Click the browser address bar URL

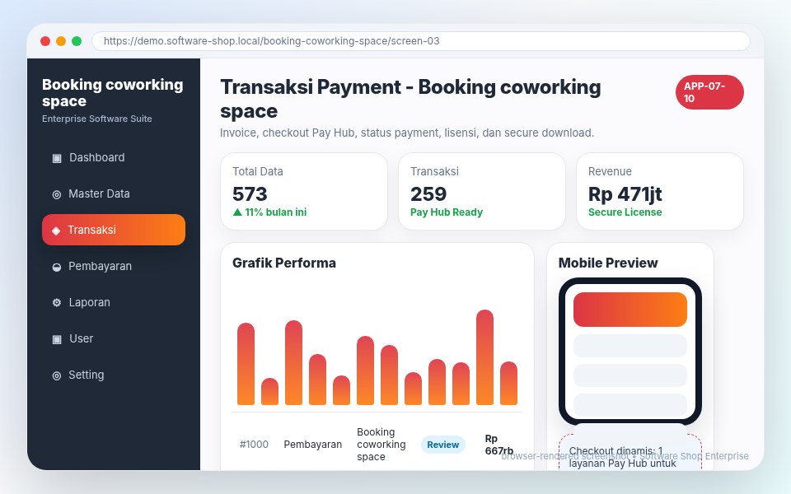click(x=271, y=41)
